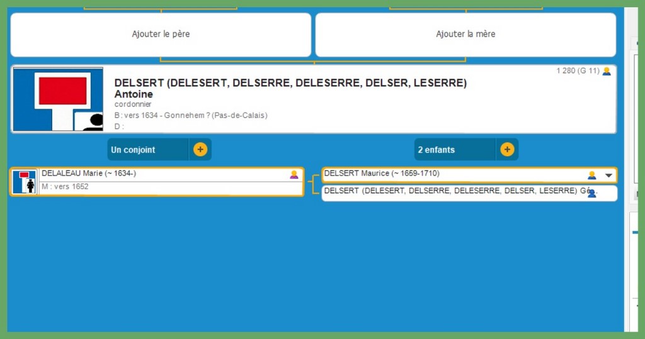Open the second child DELSERT (DELESERT...) entry

pyautogui.click(x=450, y=191)
